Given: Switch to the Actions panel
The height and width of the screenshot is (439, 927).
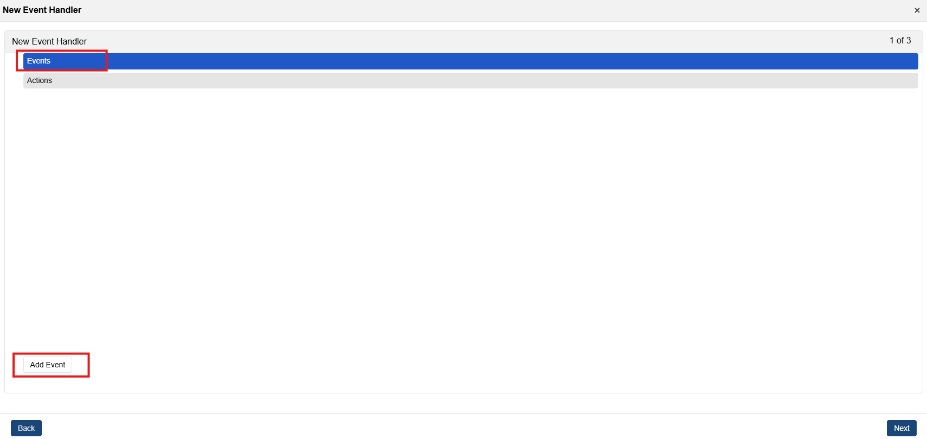Looking at the screenshot, I should click(x=40, y=80).
